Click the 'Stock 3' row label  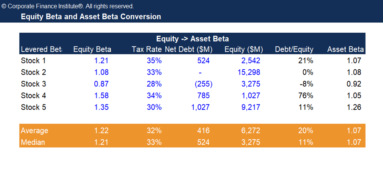(x=33, y=84)
